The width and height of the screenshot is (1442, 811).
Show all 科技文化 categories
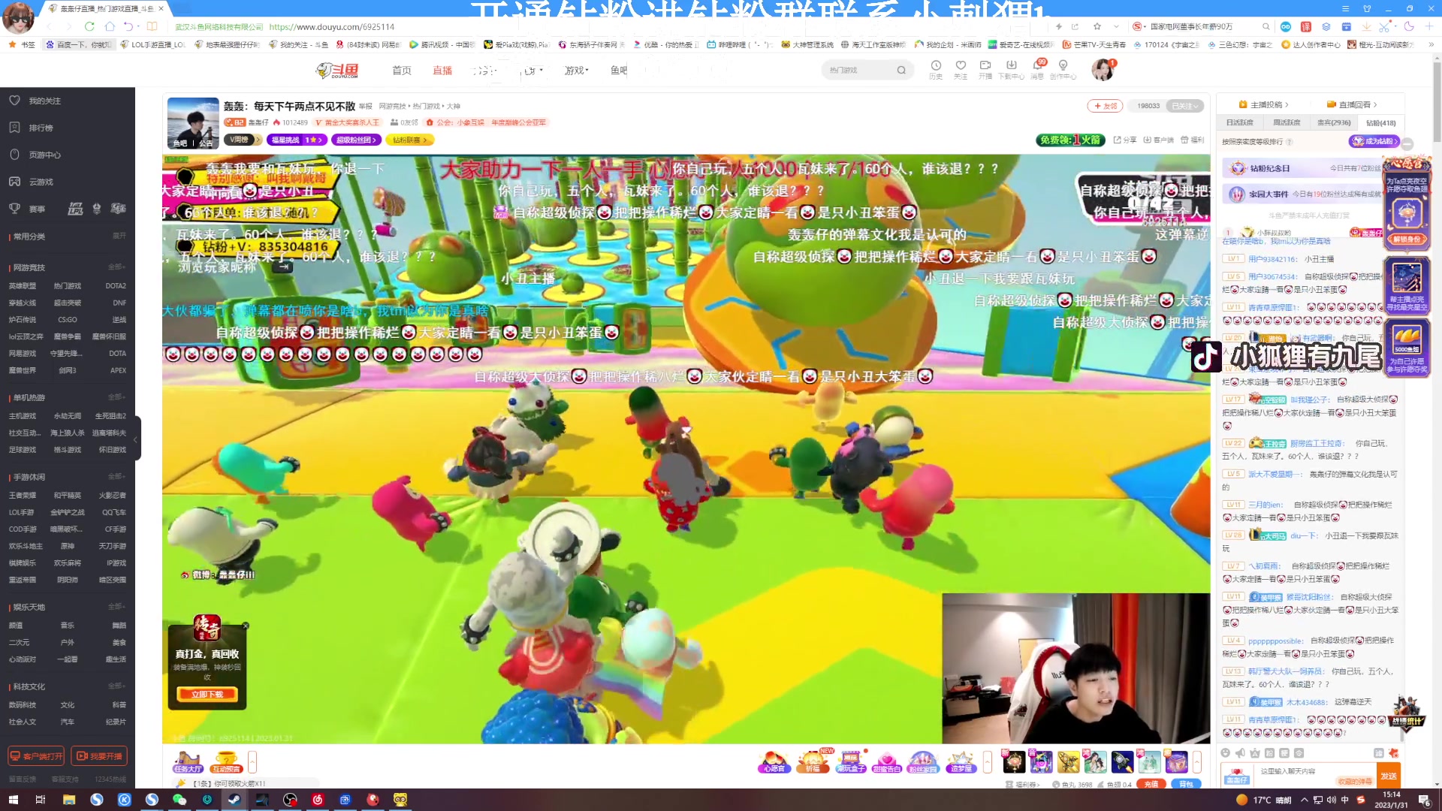point(116,686)
